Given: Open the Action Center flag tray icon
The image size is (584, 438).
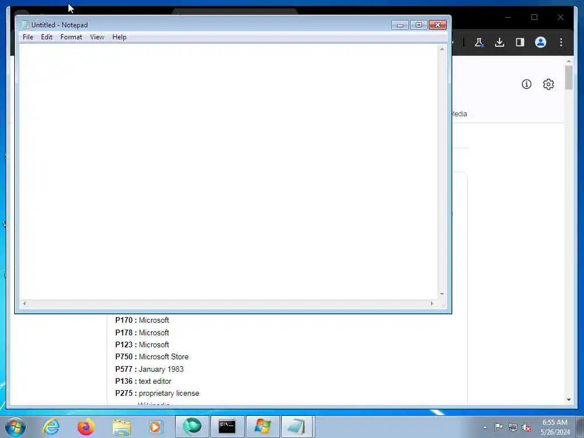Looking at the screenshot, I should click(498, 427).
